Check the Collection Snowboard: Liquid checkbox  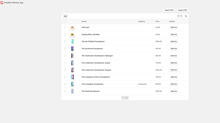pyautogui.click(x=65, y=63)
